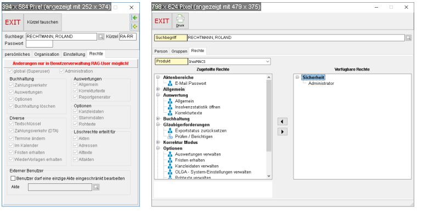
Task: Open the Person tab
Action: (x=161, y=51)
